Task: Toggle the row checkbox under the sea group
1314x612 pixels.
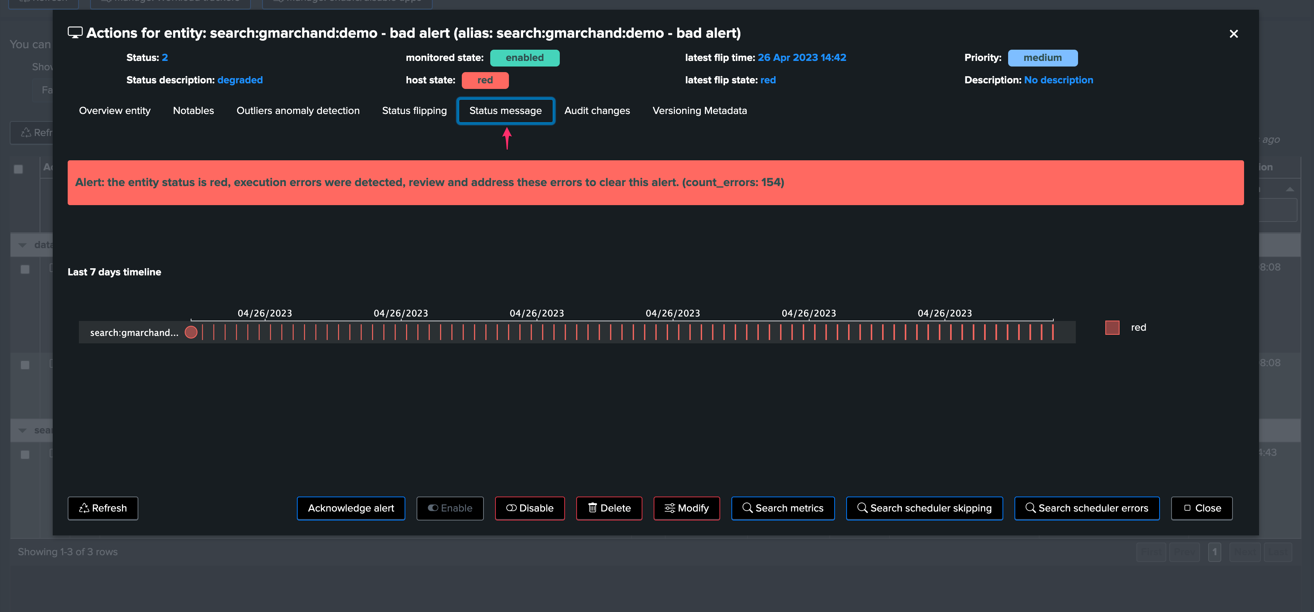Action: [25, 455]
